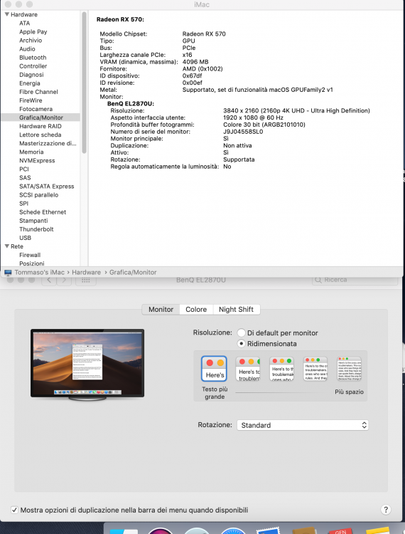Select the largest text resolution thumbnail
Viewport: 405px width, 534px height.
click(214, 369)
